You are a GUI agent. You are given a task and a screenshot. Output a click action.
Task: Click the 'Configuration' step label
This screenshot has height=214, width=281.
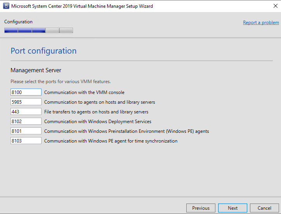pyautogui.click(x=18, y=22)
